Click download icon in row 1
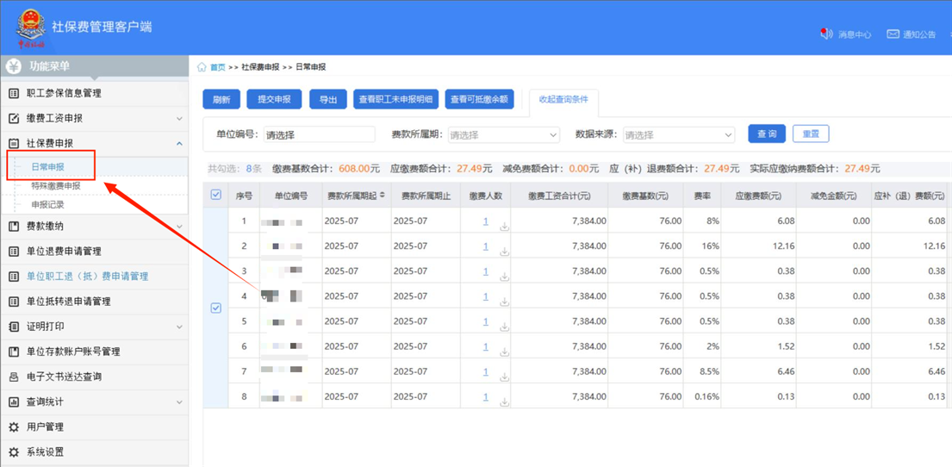 pyautogui.click(x=504, y=227)
